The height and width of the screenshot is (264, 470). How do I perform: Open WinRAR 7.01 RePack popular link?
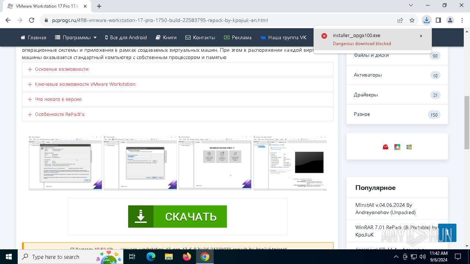397,231
